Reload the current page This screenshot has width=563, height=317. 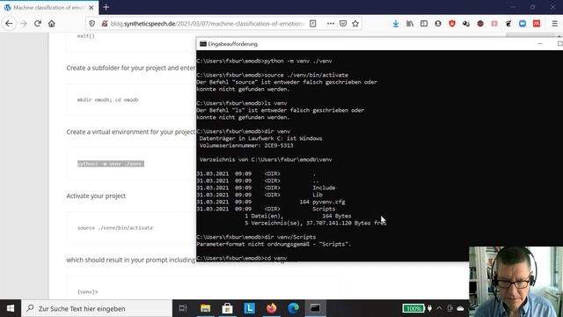38,24
